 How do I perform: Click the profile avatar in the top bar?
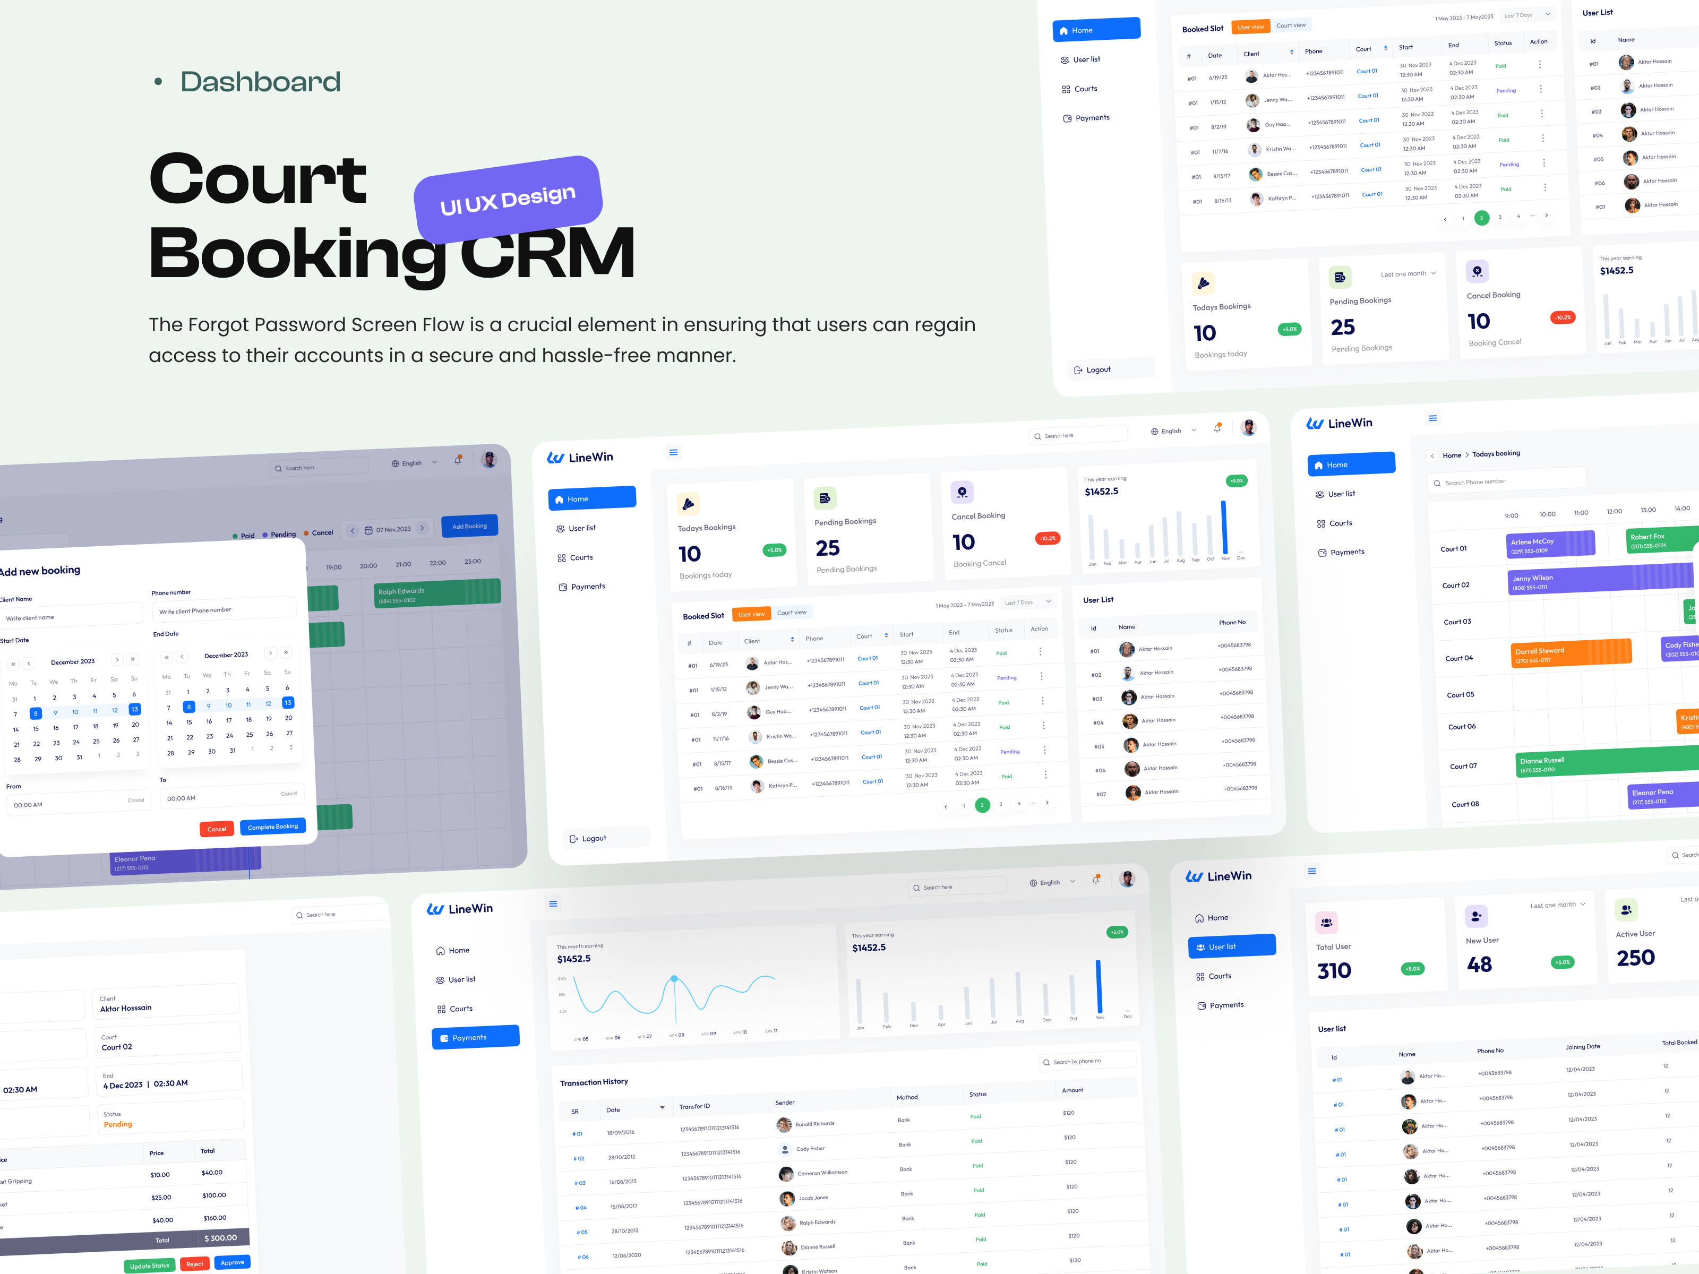pyautogui.click(x=1249, y=428)
